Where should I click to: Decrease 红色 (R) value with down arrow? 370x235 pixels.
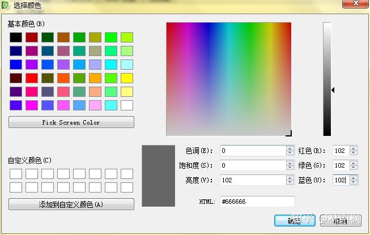click(354, 153)
